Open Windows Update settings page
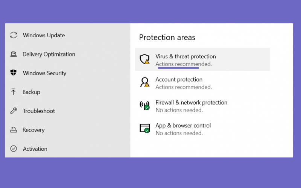 tap(44, 35)
